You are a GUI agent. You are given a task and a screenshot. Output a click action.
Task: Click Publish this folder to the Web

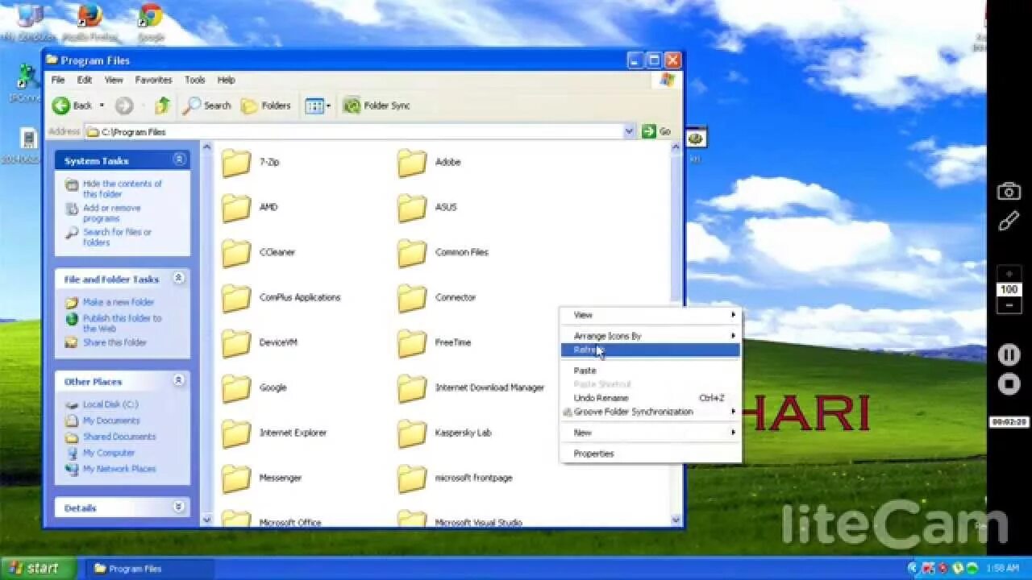click(x=122, y=323)
